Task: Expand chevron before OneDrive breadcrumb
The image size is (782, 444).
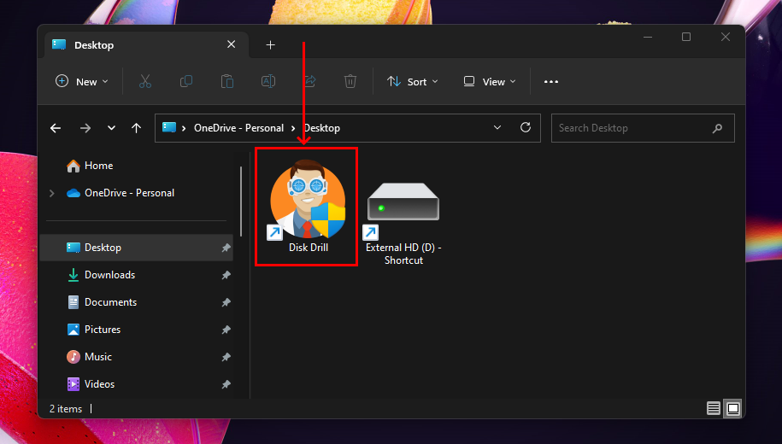Action: click(184, 128)
